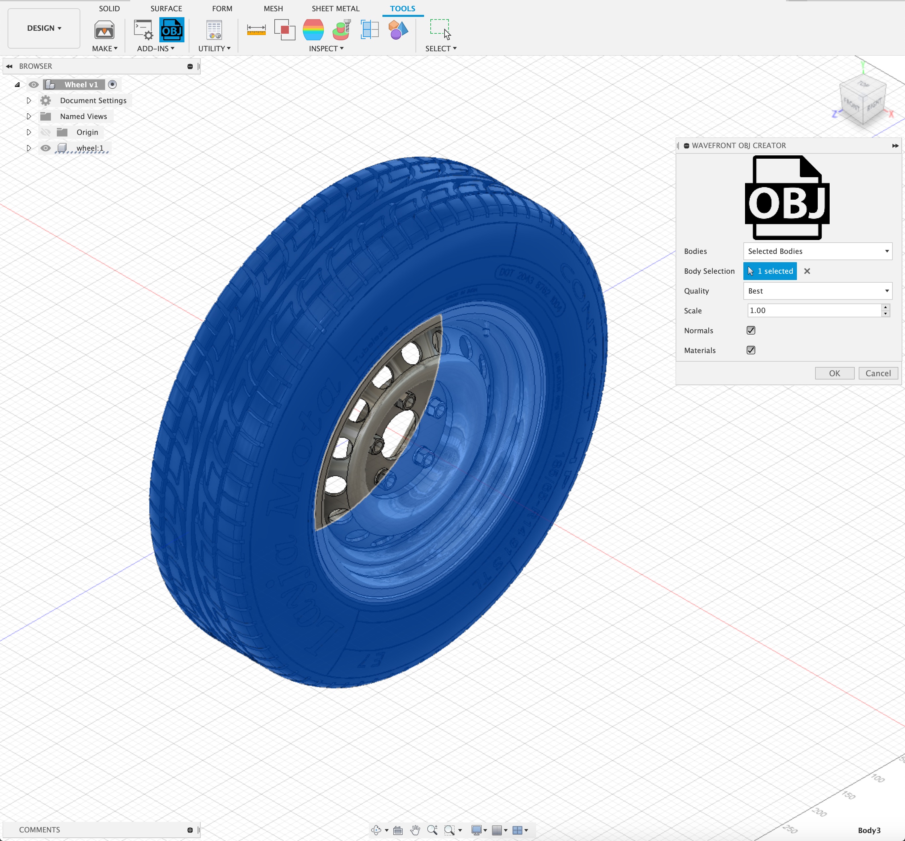Viewport: 905px width, 841px height.
Task: Select the Measure tool icon
Action: pos(256,30)
